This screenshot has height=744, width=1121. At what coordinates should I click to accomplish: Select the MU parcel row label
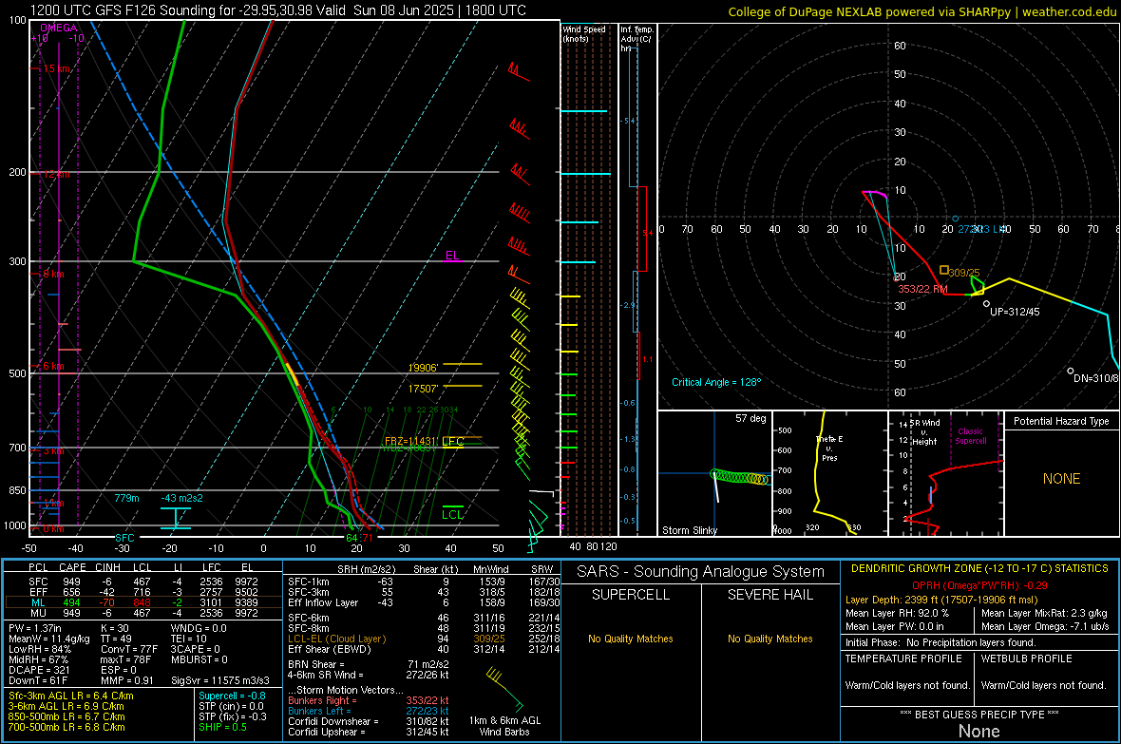click(x=38, y=613)
